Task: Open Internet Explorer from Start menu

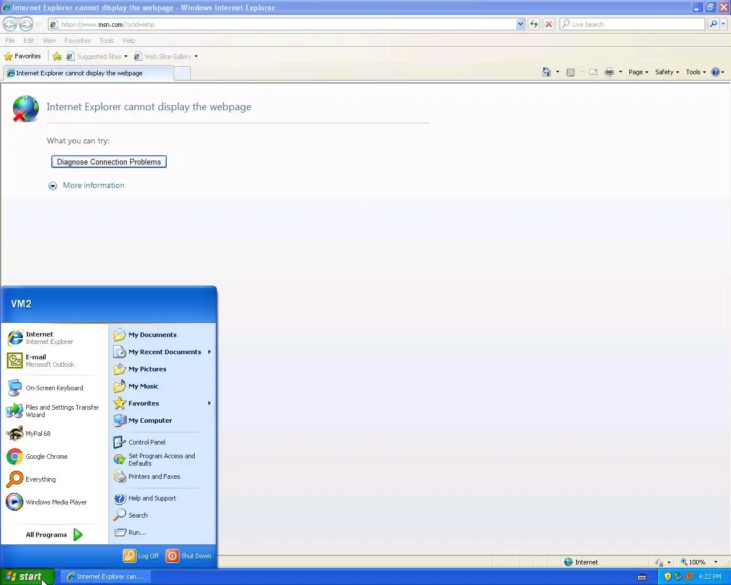Action: coord(55,338)
